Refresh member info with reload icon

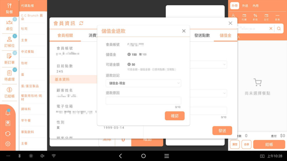[81, 23]
